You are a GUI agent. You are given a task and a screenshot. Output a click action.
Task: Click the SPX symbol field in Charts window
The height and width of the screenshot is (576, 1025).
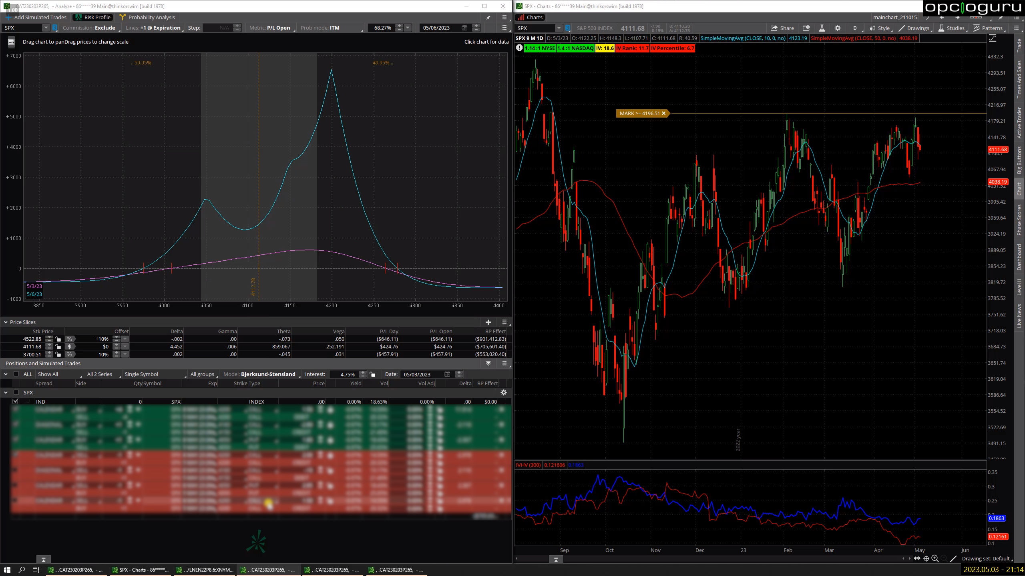pos(535,28)
